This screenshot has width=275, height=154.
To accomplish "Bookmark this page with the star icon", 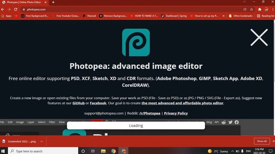I will click(x=252, y=9).
